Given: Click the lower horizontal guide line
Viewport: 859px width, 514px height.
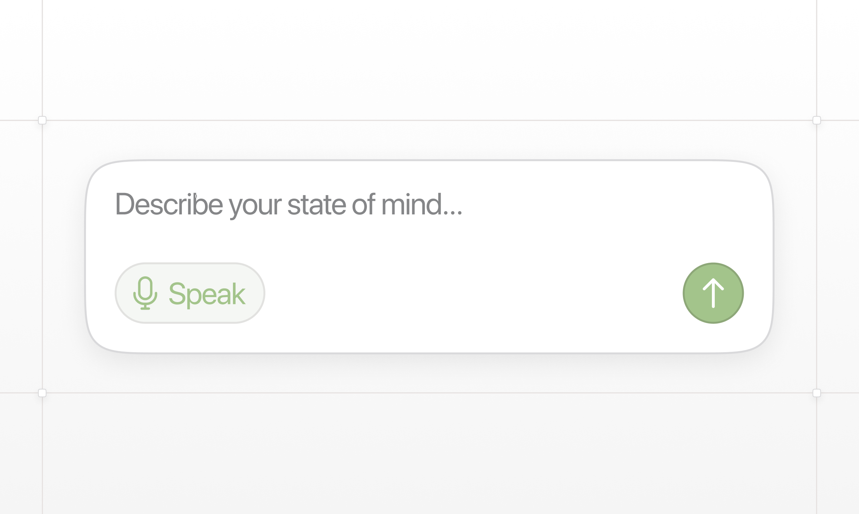Looking at the screenshot, I should [x=429, y=393].
